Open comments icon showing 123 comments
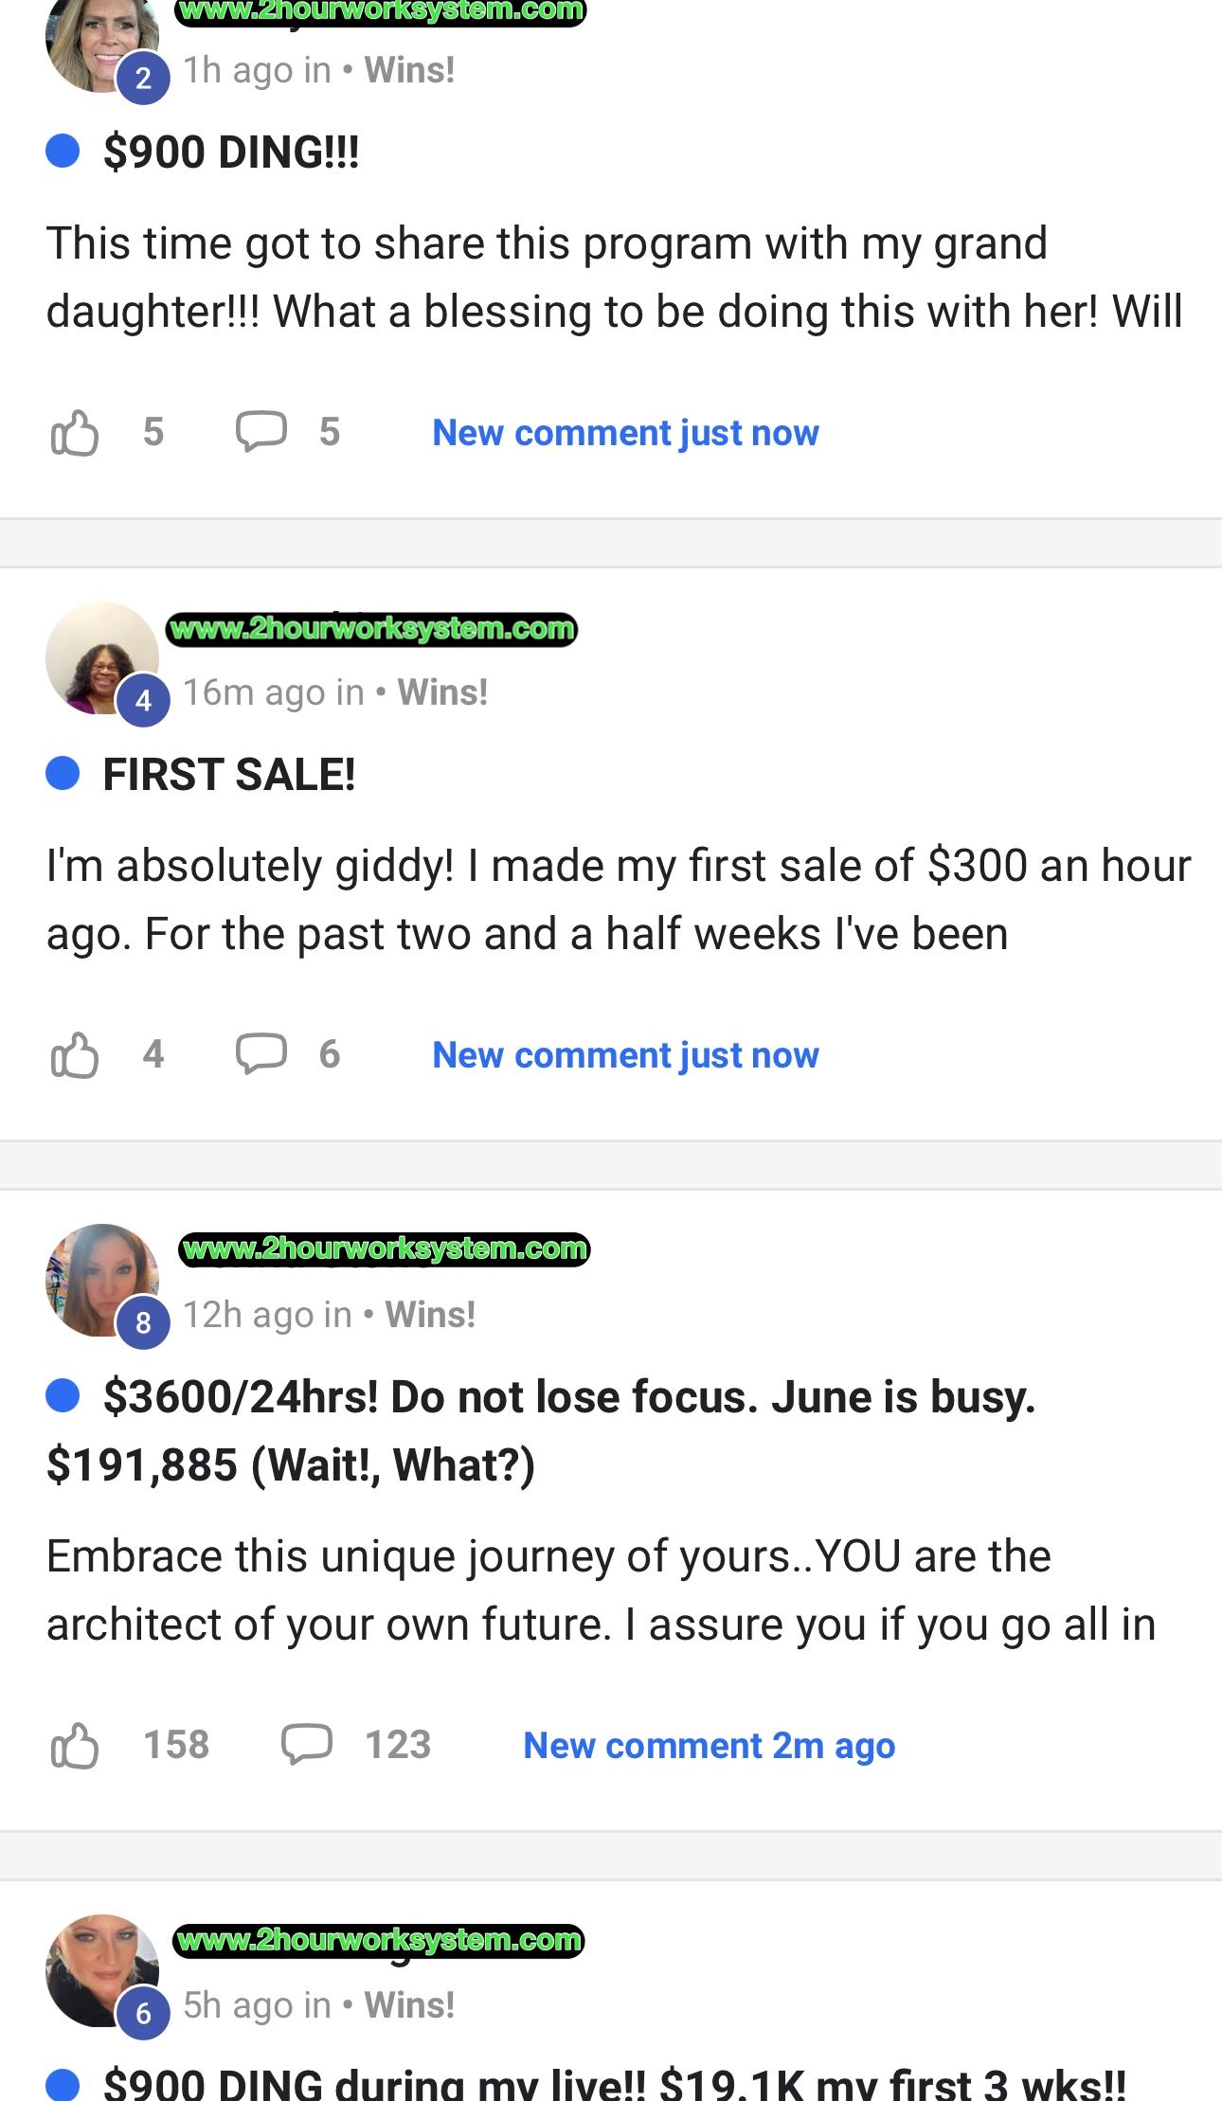 click(307, 1746)
